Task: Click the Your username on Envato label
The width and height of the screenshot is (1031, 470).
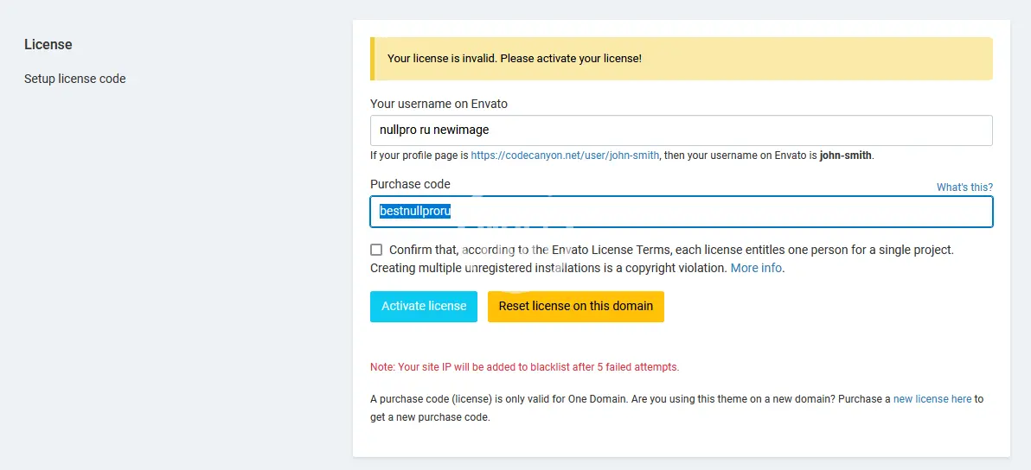Action: point(439,104)
